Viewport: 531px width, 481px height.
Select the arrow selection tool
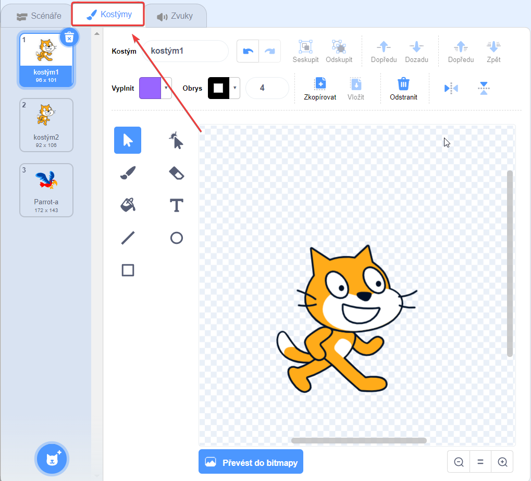pyautogui.click(x=127, y=140)
